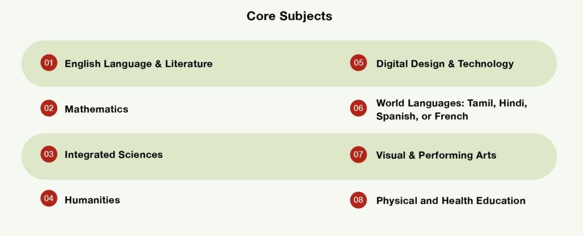Select English Language & Literature subject
Screen dimensions: 583x236
139,64
